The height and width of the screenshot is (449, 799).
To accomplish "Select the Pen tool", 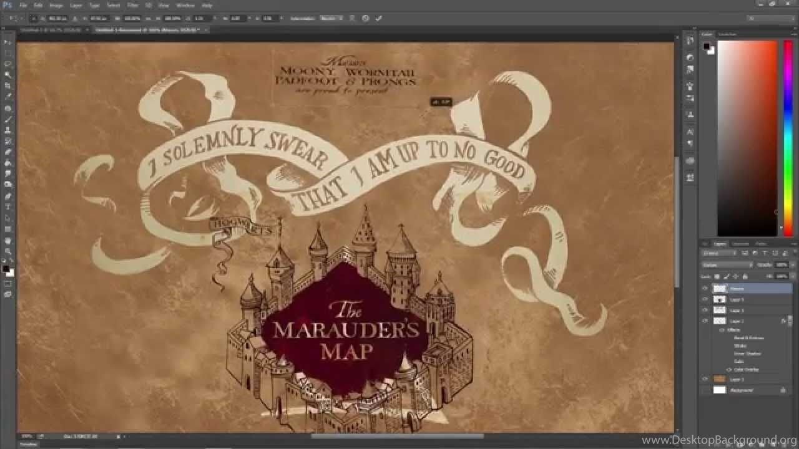I will [x=8, y=196].
